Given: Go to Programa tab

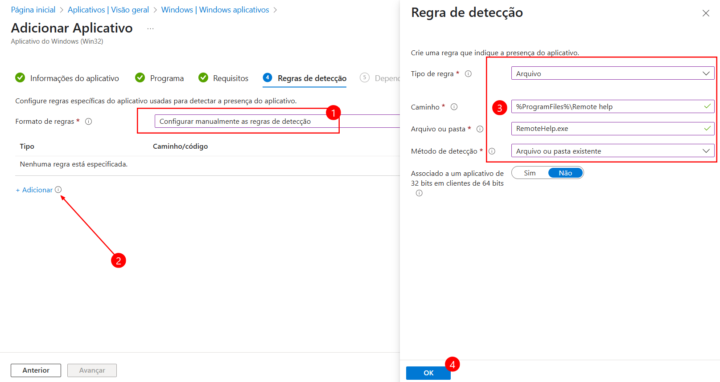Looking at the screenshot, I should pyautogui.click(x=160, y=78).
